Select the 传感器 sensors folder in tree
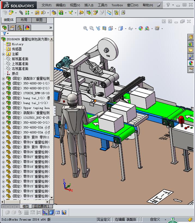The image size is (195, 223). click(x=17, y=49)
